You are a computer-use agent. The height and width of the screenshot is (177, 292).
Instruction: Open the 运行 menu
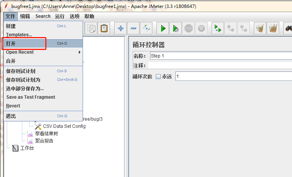tap(60, 16)
